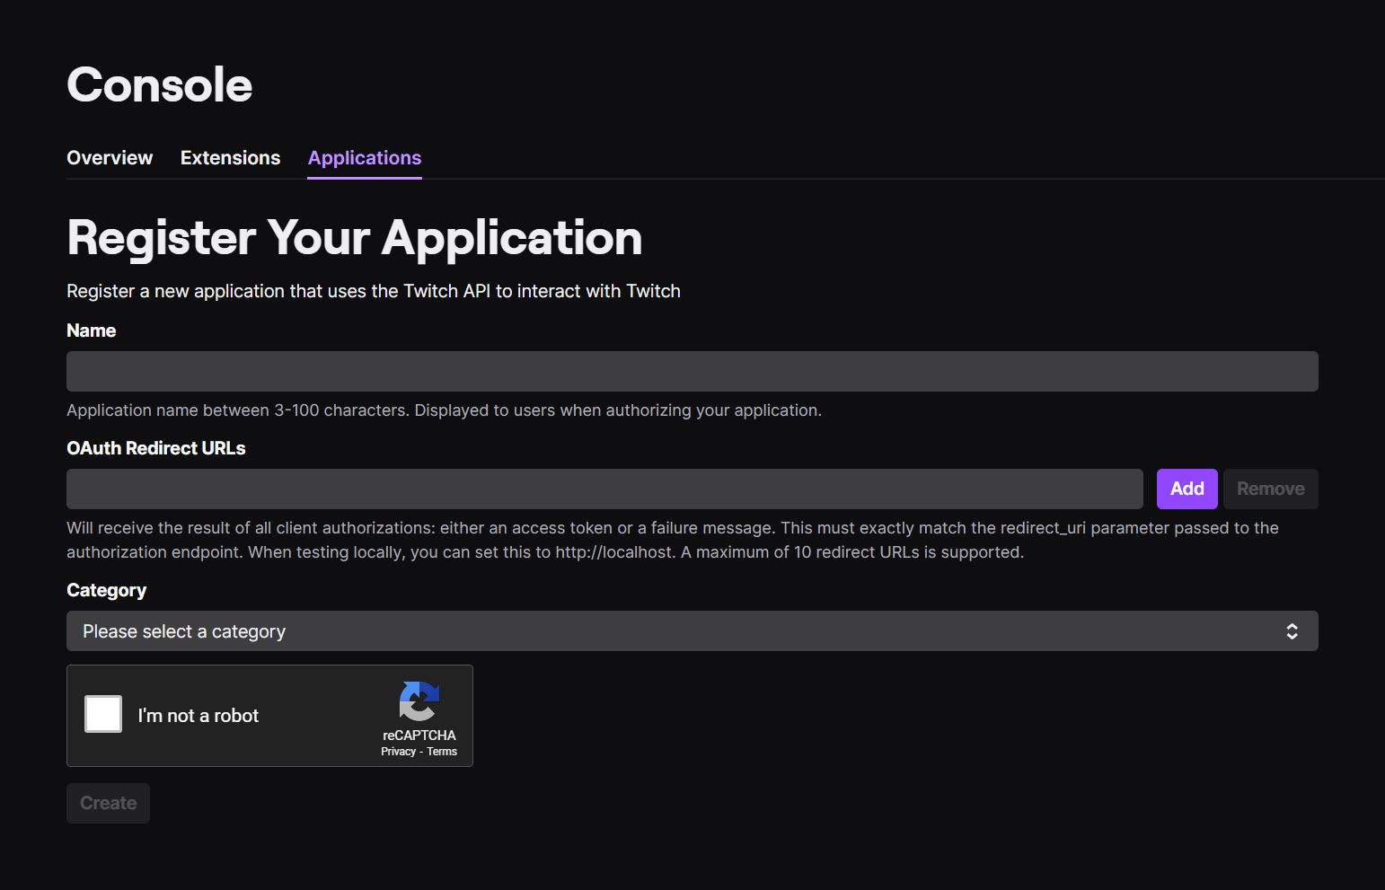Click the Remove button for redirect URLs

[x=1270, y=489]
